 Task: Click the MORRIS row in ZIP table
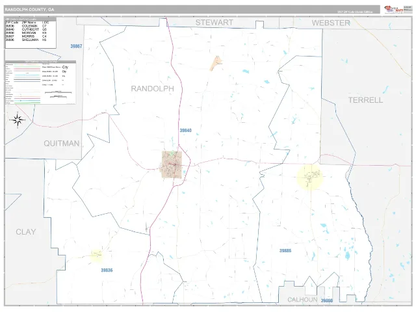26,36
